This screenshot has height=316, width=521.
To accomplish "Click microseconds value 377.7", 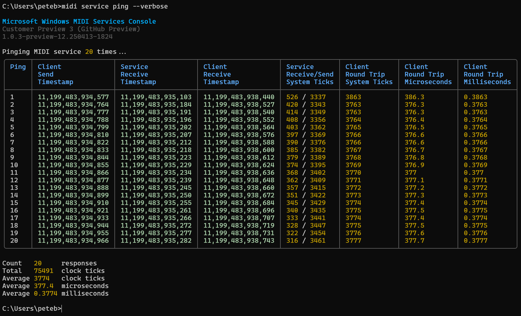I will [414, 240].
